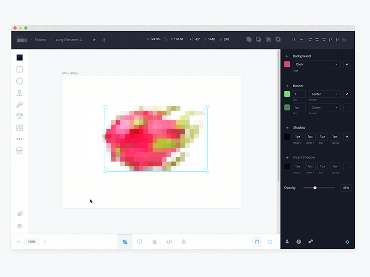
Task: Click the export arrow icon beside filename
Action: [x=94, y=40]
